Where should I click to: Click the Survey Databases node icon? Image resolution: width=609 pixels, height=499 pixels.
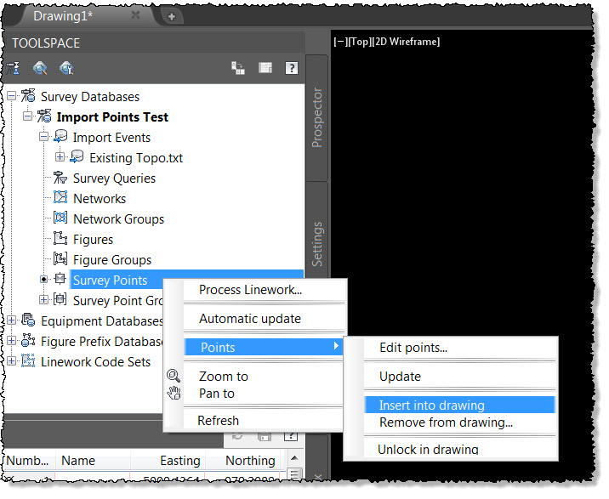28,96
